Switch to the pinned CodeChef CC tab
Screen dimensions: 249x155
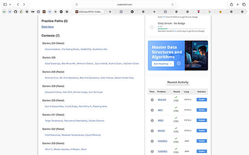[x=44, y=12]
